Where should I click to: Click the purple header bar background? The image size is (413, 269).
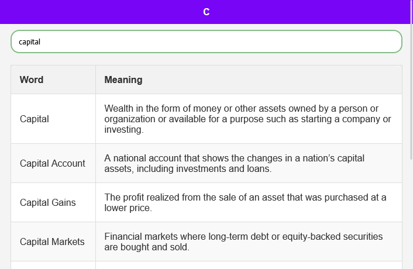88,12
